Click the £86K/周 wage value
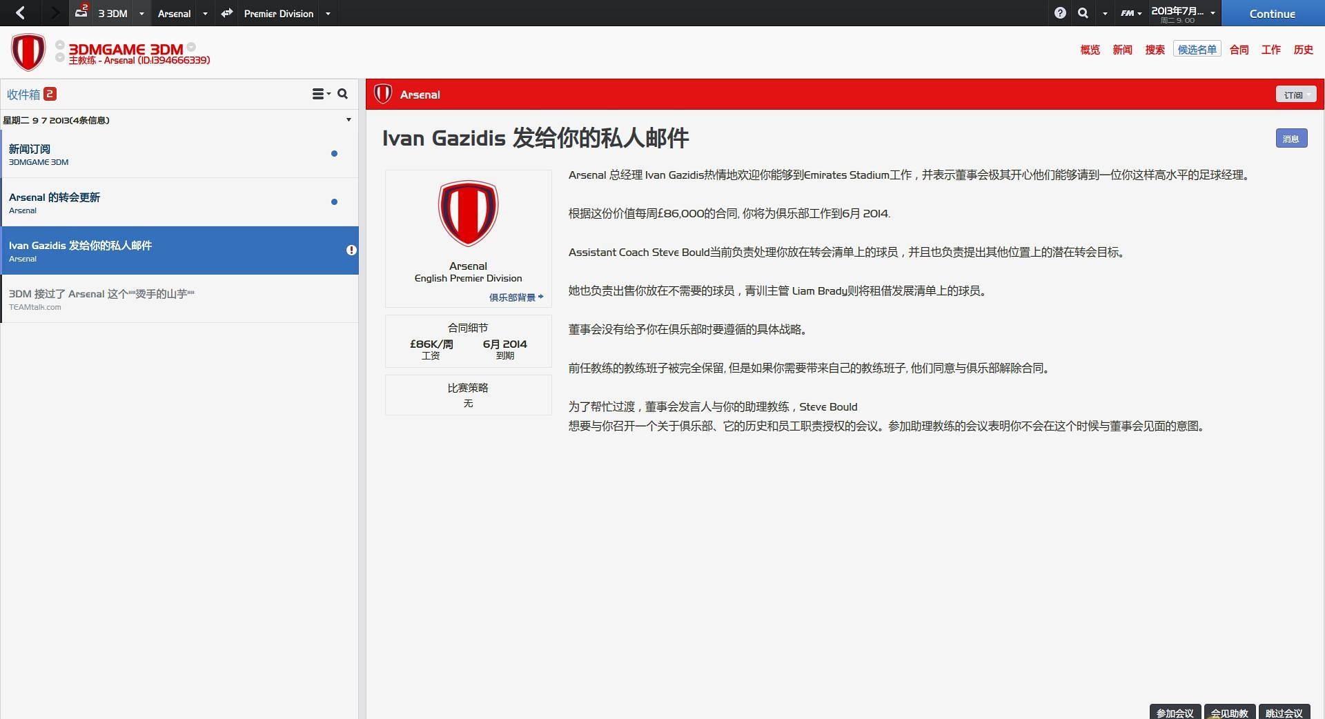Image resolution: width=1325 pixels, height=719 pixels. 431,344
